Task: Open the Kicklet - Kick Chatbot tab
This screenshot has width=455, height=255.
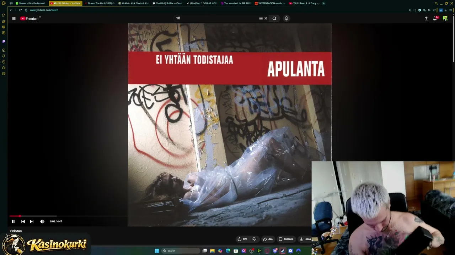Action: coord(134,3)
